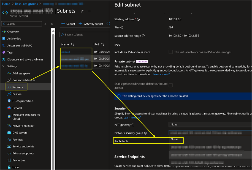
Task: Add a new Subnet with the plus button
Action: (68, 24)
